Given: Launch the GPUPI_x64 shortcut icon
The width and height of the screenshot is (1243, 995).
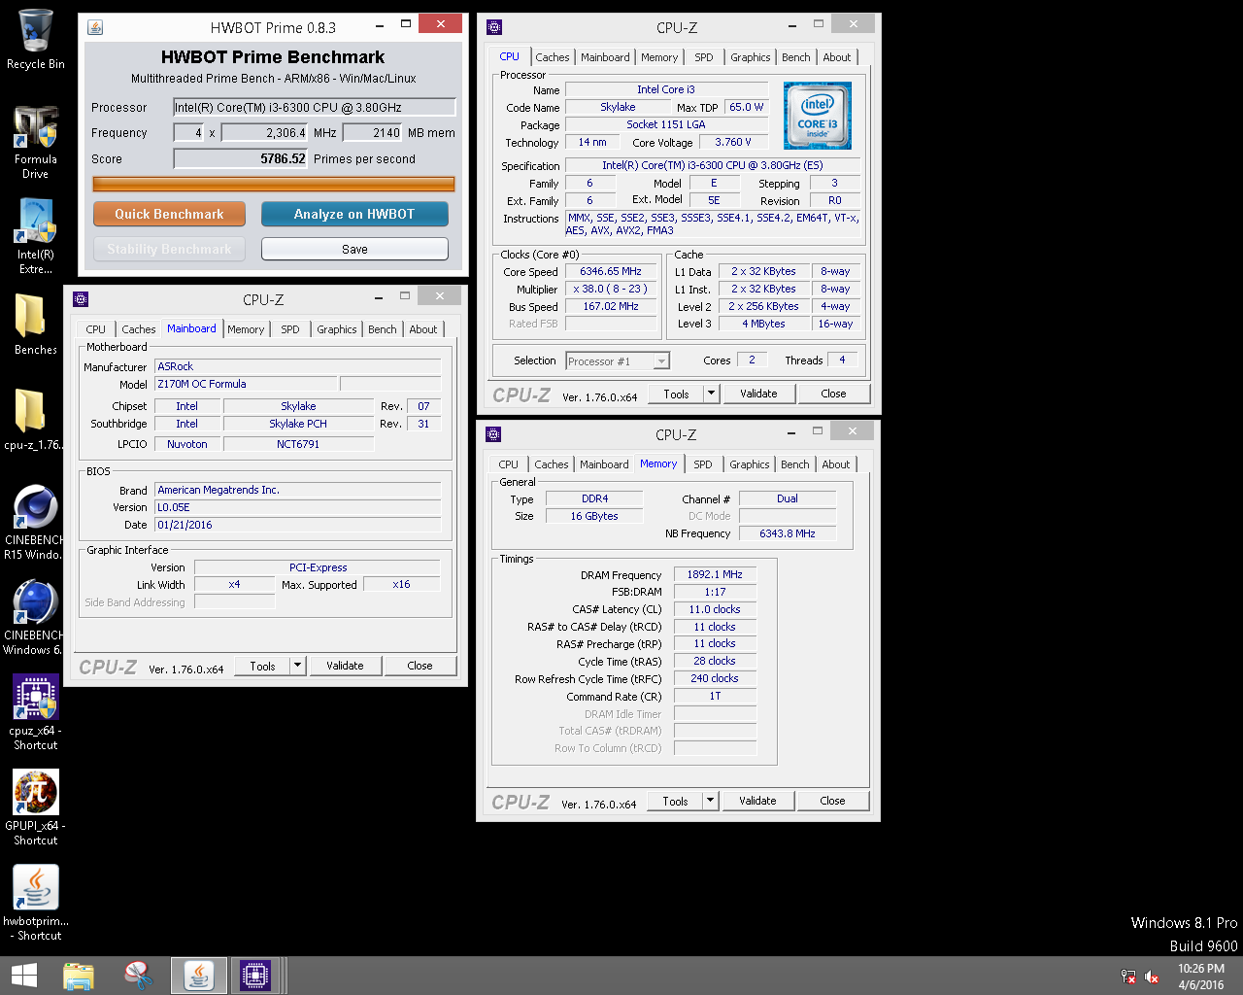Looking at the screenshot, I should pyautogui.click(x=36, y=807).
